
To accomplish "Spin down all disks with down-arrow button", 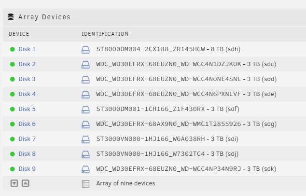I will coord(14,183).
